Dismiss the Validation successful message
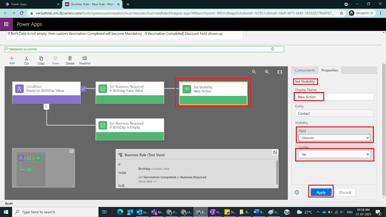386x217 pixels. pos(272,49)
